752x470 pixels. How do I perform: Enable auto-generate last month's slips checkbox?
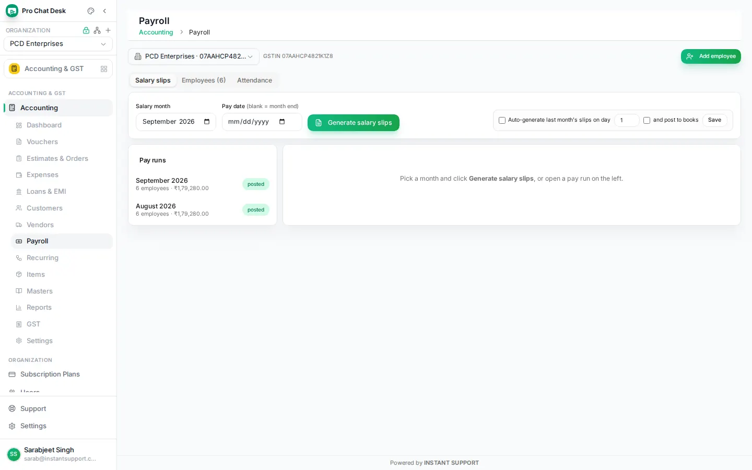click(x=502, y=120)
